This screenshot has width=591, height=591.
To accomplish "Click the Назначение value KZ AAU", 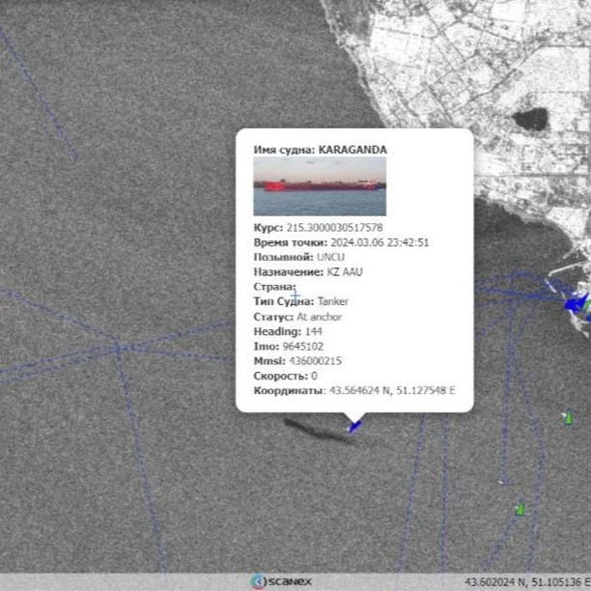I will pos(345,272).
